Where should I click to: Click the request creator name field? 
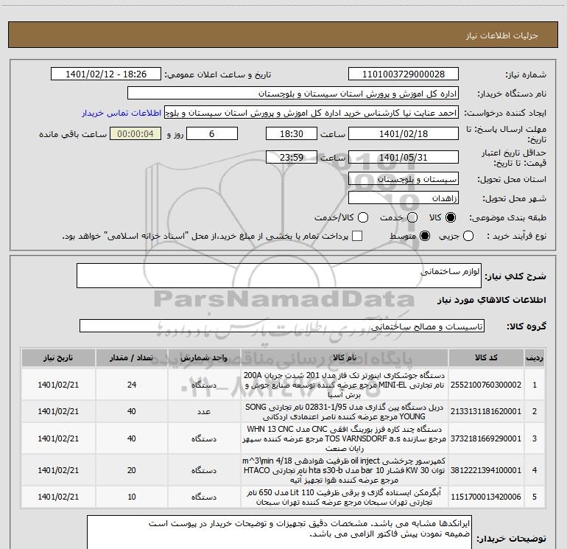(311, 113)
